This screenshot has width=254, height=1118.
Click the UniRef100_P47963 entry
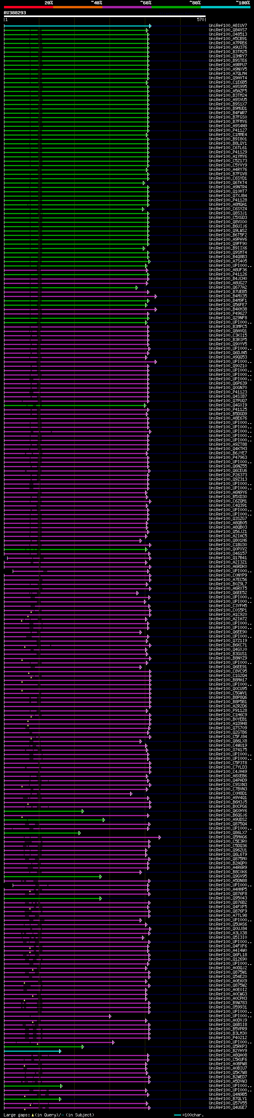pyautogui.click(x=228, y=457)
